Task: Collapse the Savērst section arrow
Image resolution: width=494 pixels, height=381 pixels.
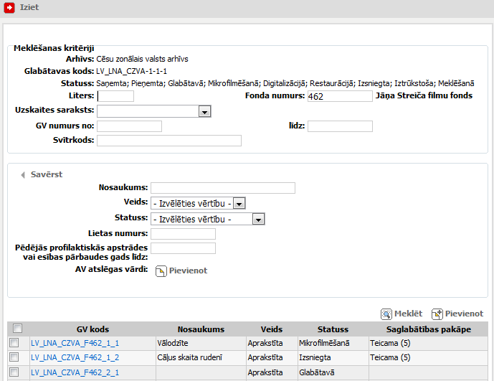Action: [22, 174]
